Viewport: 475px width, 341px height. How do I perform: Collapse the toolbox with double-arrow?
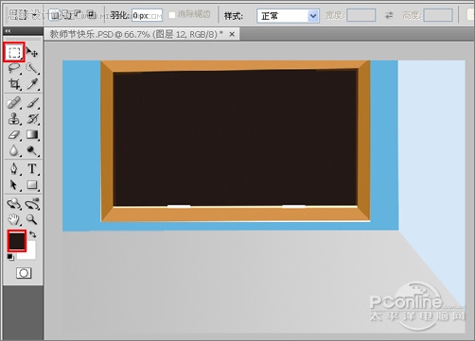click(8, 31)
